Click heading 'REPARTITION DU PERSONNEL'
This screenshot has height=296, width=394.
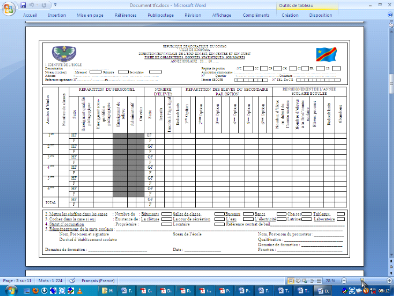pos(106,90)
